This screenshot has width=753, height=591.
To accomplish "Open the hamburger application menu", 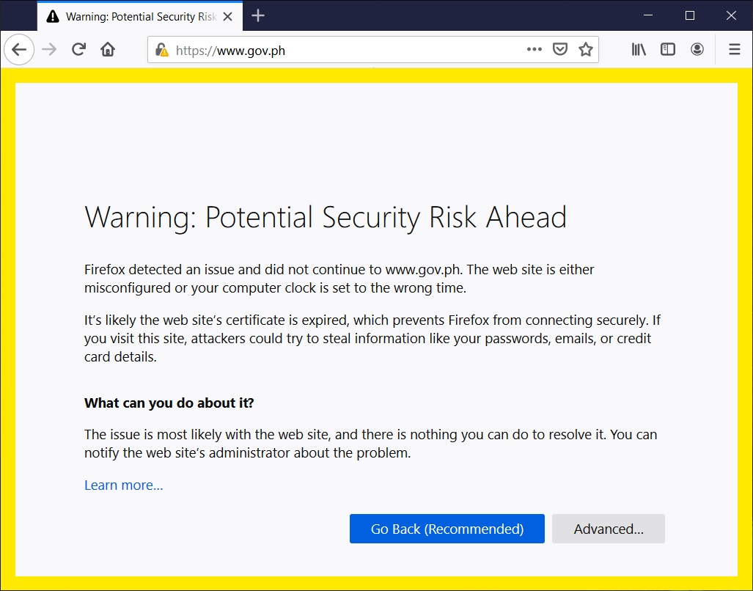I will tap(734, 50).
